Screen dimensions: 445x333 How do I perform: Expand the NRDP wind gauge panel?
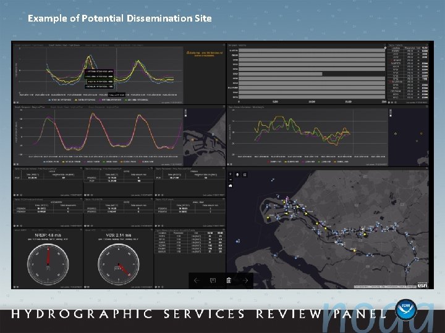(81, 229)
